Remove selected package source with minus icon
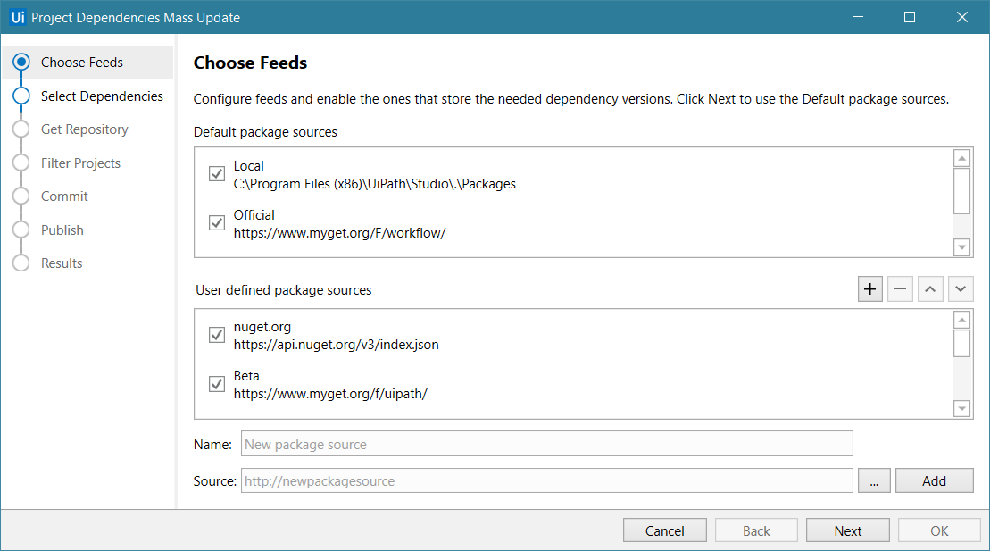This screenshot has width=990, height=551. [x=901, y=289]
